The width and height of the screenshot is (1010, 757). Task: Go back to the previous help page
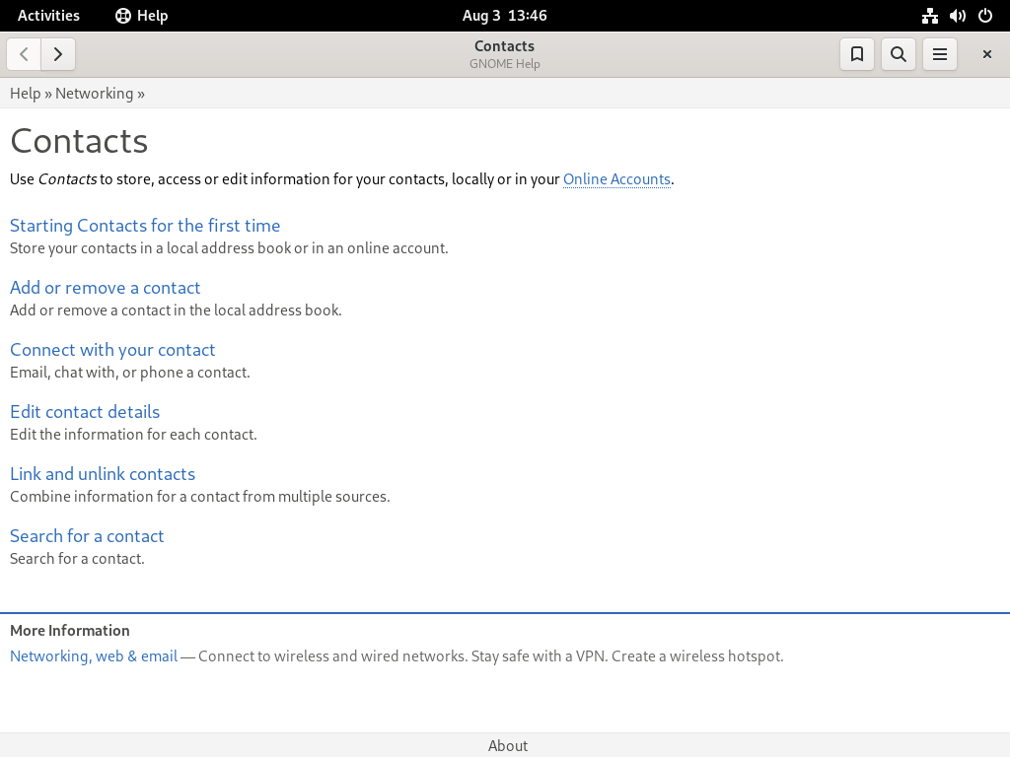coord(24,54)
